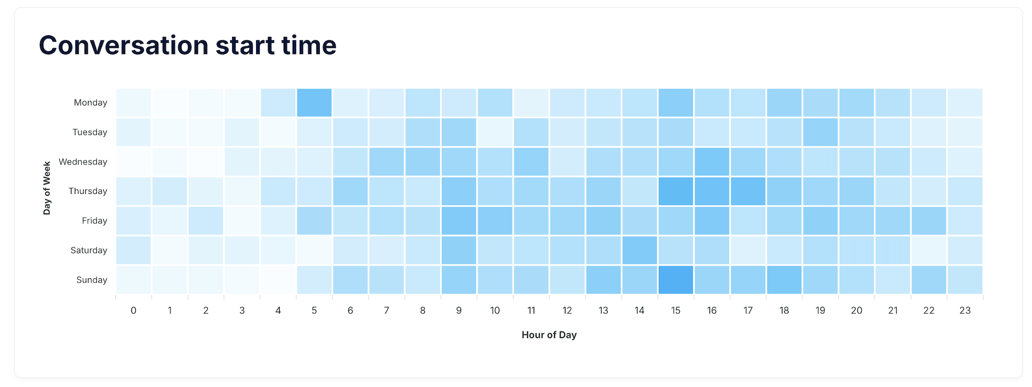Select the Thursday 15:00 heatmap cell
1032x387 pixels.
click(675, 191)
